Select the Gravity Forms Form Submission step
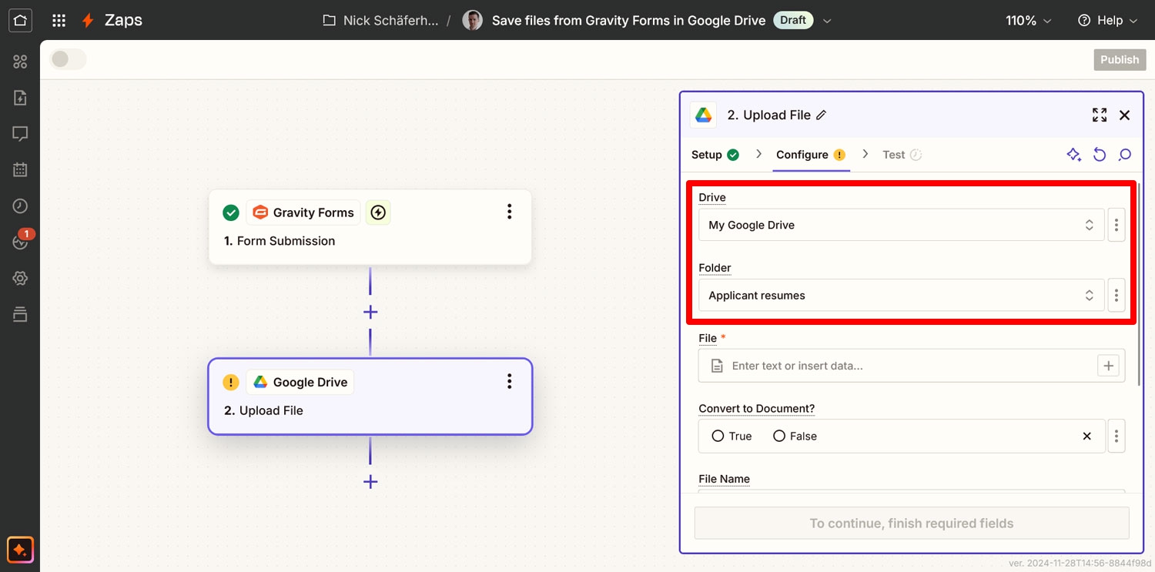Screen dimensions: 1155x572 pyautogui.click(x=370, y=227)
